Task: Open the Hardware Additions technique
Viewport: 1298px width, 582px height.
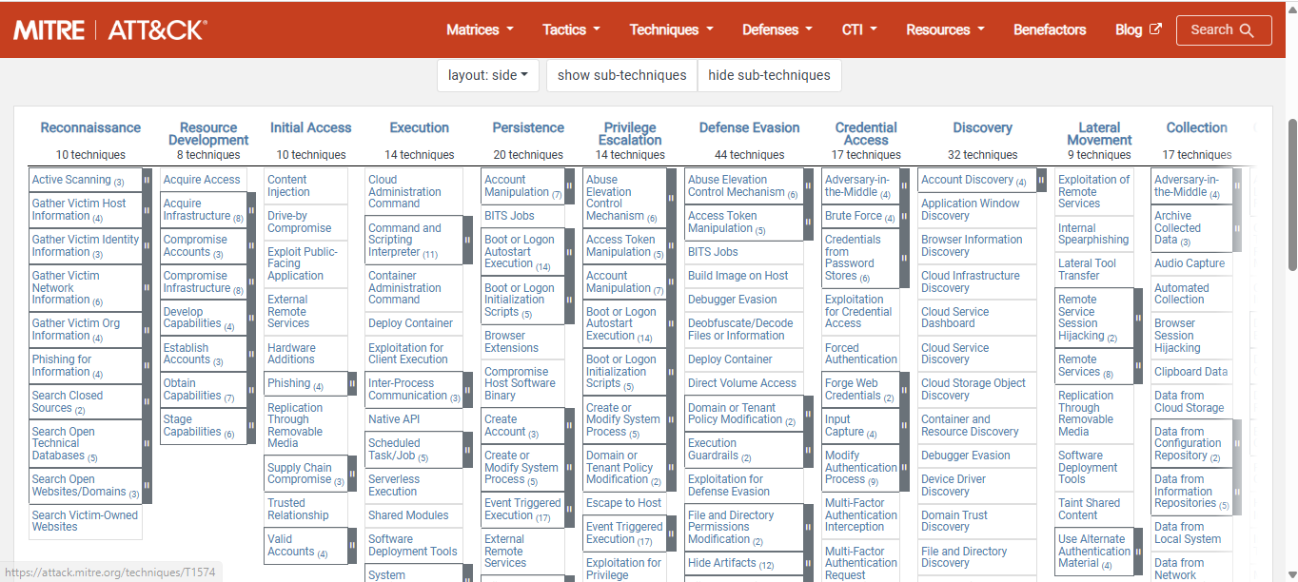Action: 291,354
